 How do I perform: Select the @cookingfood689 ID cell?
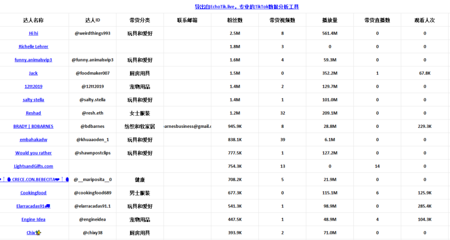(x=92, y=193)
